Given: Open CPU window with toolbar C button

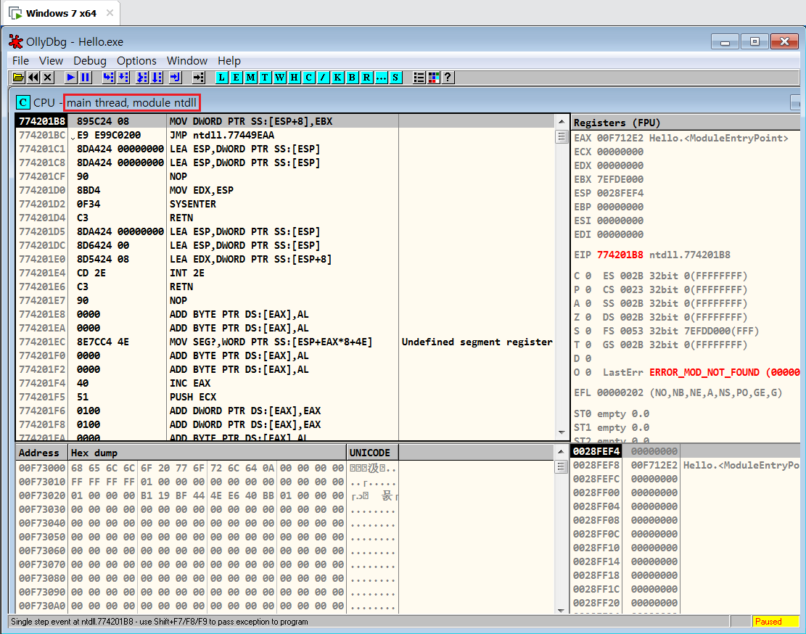Looking at the screenshot, I should click(x=308, y=78).
